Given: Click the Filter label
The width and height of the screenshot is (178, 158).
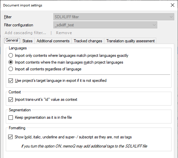Looking at the screenshot, I should click(8, 17).
